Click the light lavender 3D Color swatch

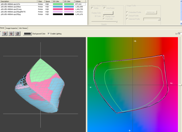click(x=58, y=12)
